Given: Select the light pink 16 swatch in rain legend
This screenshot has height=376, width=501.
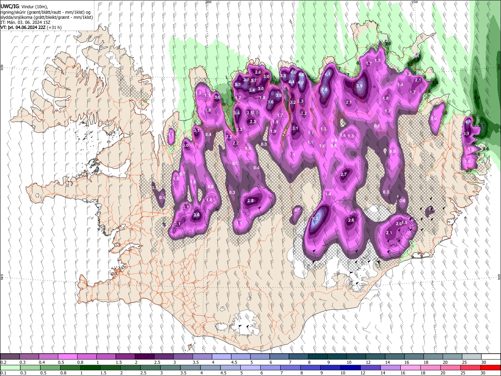Looking at the screenshot, I should tap(410, 367).
